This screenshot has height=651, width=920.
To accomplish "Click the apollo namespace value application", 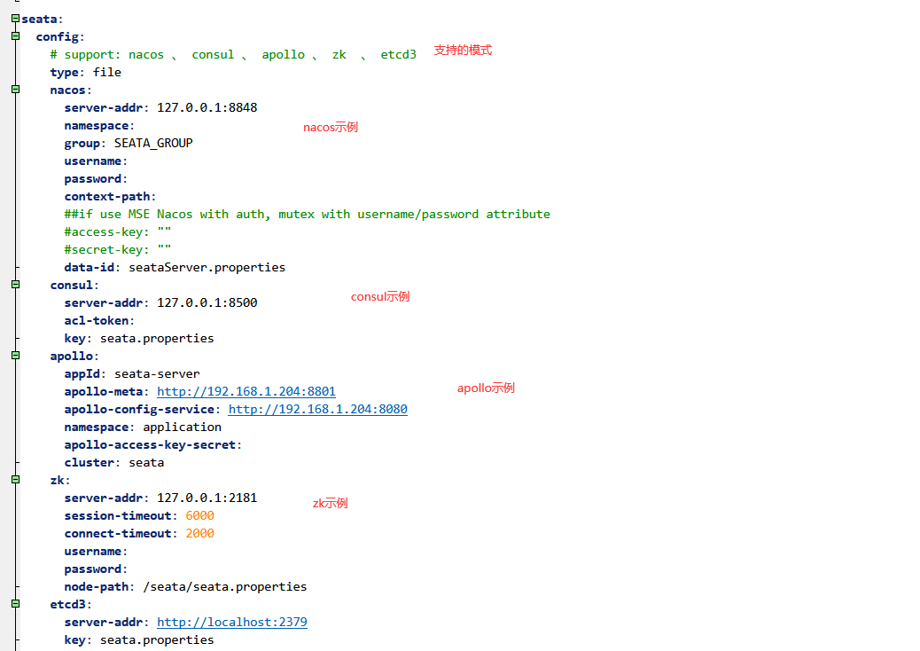I will (x=182, y=427).
